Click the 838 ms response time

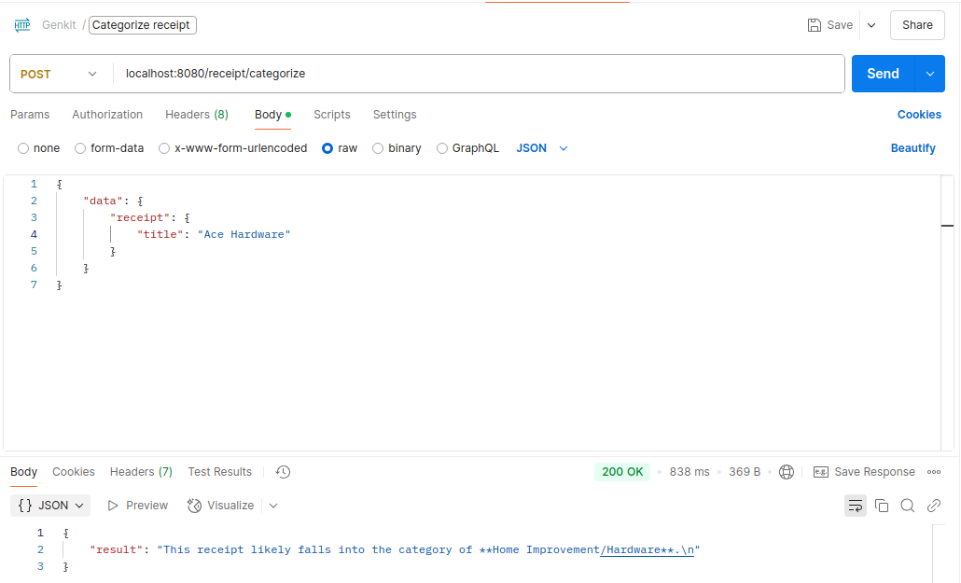[689, 472]
